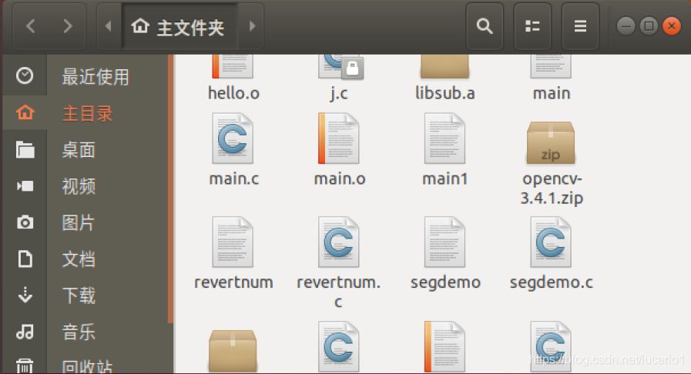The image size is (691, 374).
Task: Select the opencv-3.4.1.zip archive icon
Action: [x=551, y=143]
